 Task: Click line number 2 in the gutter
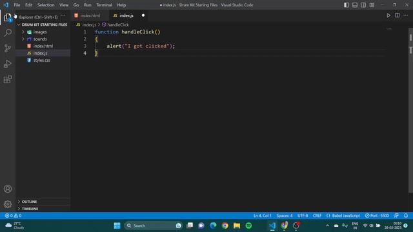coord(85,39)
